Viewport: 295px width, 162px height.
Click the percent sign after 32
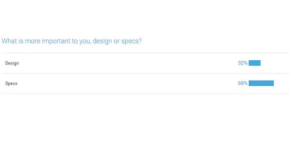[x=246, y=63]
